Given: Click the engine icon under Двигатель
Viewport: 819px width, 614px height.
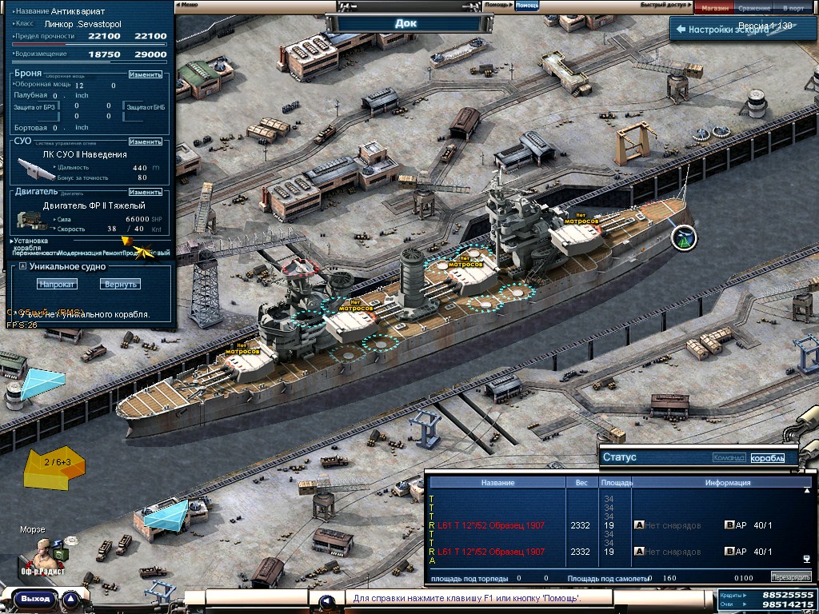Looking at the screenshot, I should point(31,221).
